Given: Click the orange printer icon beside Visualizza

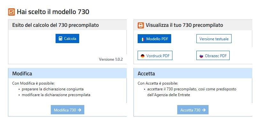Looking at the screenshot, I should point(141,25).
